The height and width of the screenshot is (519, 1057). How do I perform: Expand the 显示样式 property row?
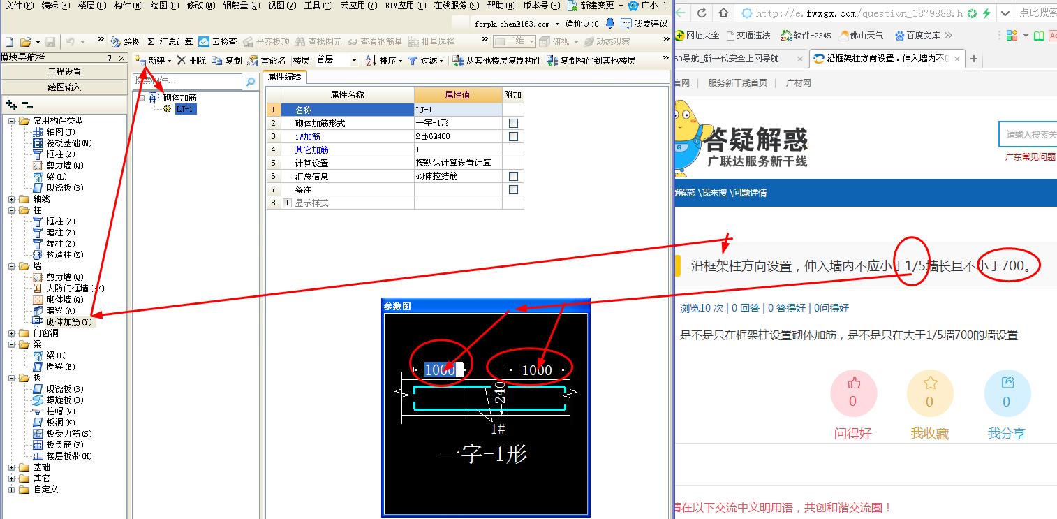click(287, 203)
